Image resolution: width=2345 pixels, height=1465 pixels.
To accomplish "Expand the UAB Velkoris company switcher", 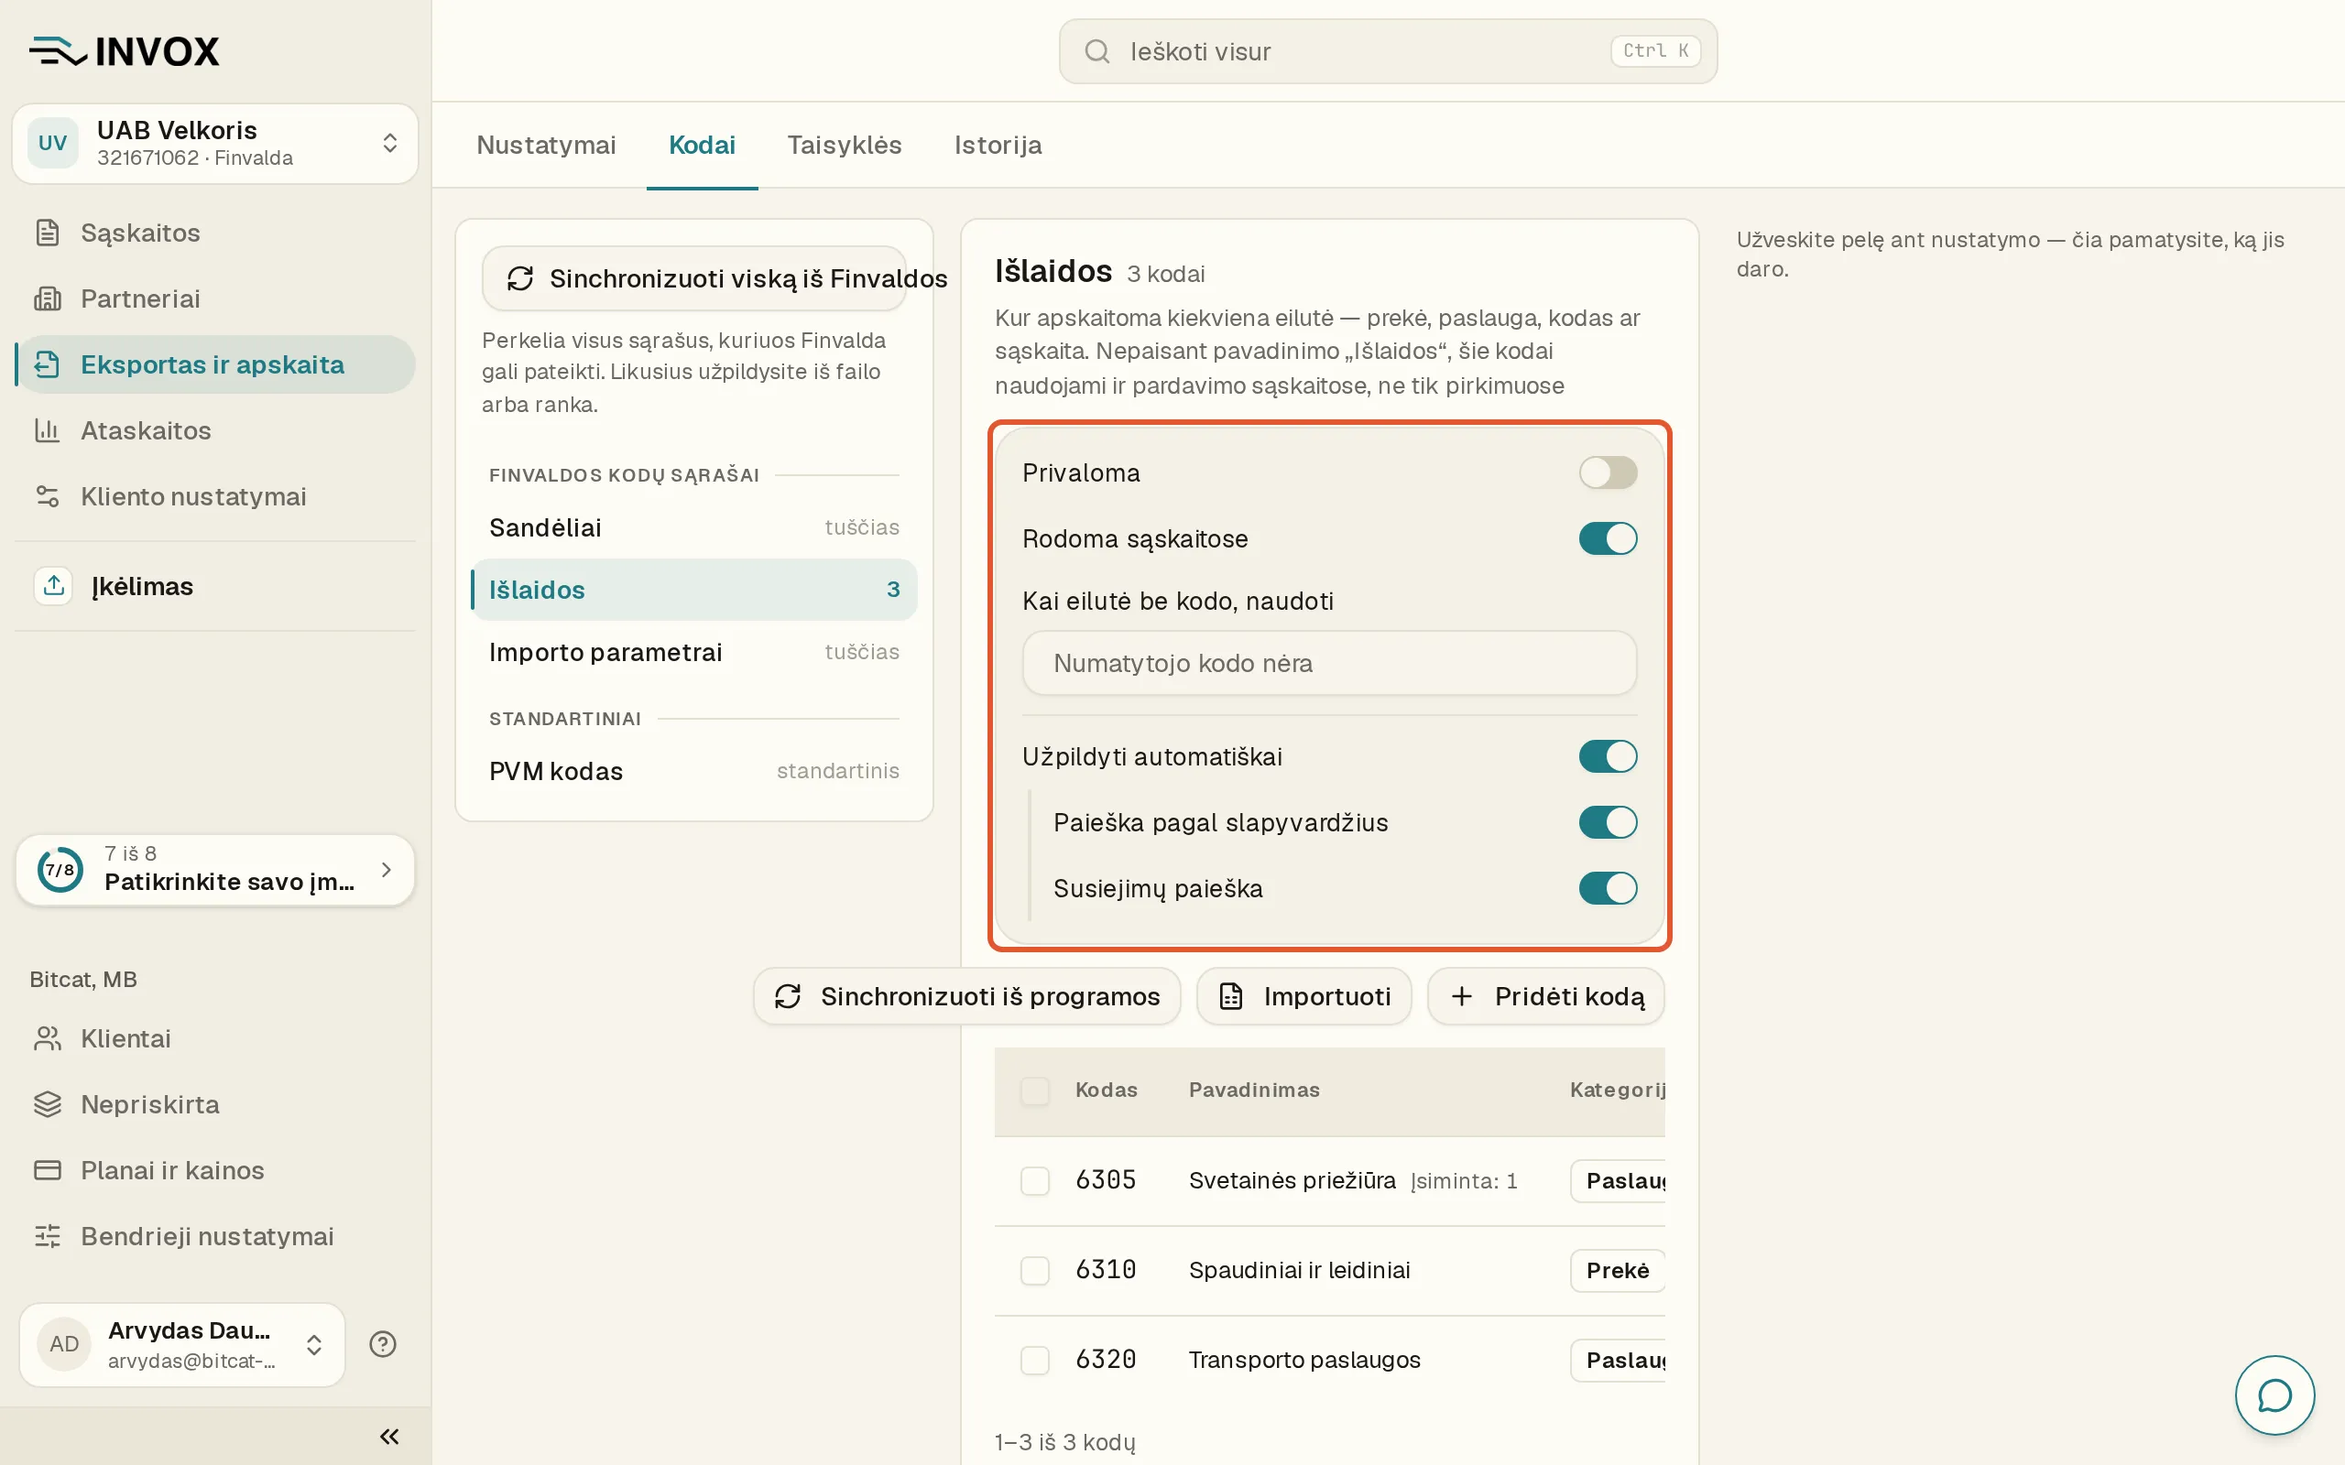I will pyautogui.click(x=215, y=144).
